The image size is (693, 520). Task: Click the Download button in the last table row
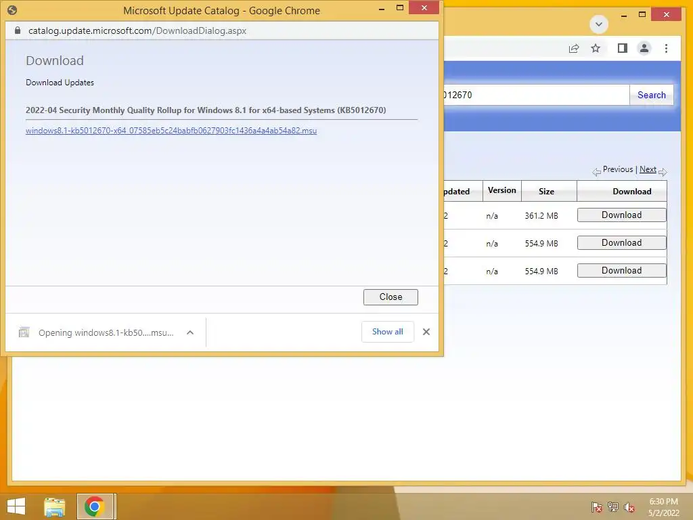pyautogui.click(x=622, y=271)
